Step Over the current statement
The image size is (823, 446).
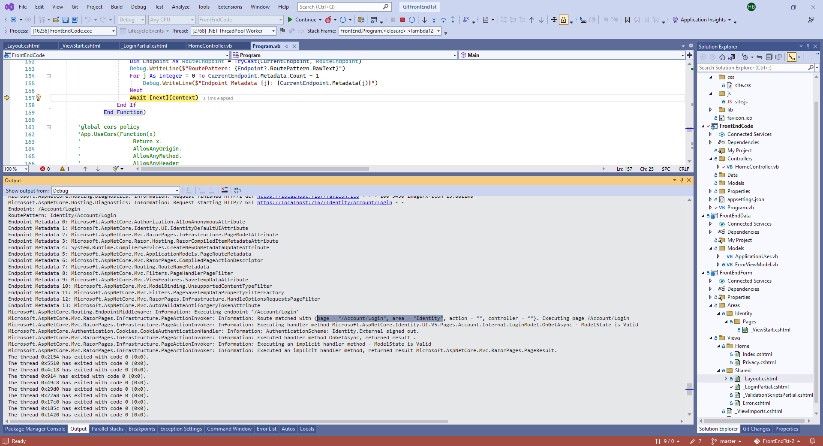[x=443, y=20]
